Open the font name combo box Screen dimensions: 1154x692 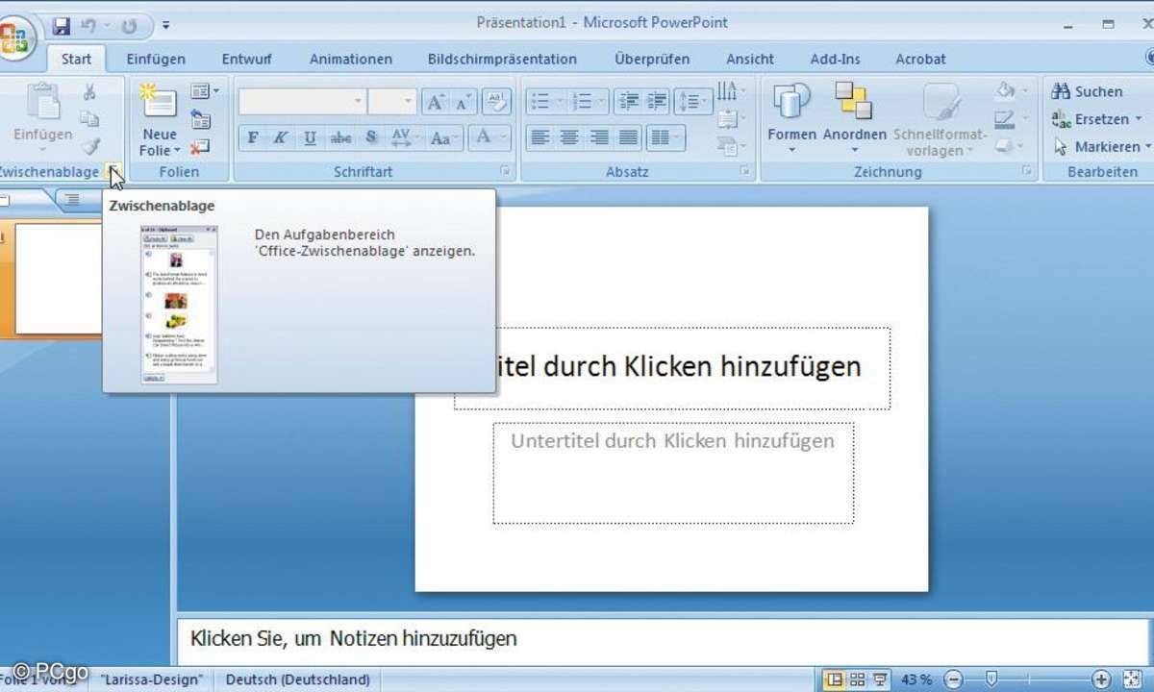point(302,101)
